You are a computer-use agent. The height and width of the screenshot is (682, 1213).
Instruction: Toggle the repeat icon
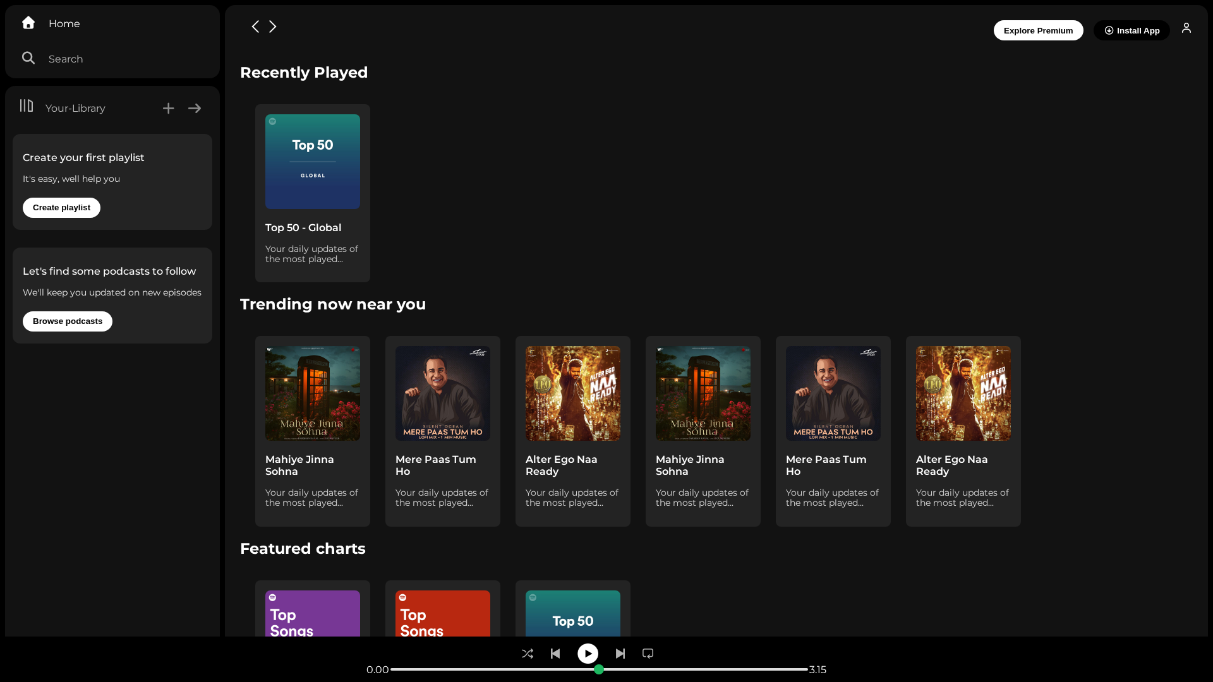click(x=648, y=654)
